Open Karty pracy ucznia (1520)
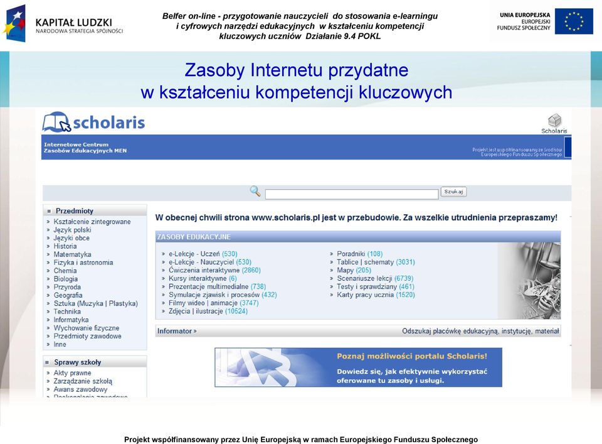The image size is (602, 444). tap(376, 295)
